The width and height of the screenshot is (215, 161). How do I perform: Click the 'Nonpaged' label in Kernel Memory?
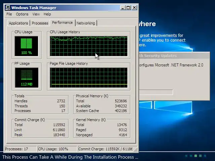[x=84, y=135]
